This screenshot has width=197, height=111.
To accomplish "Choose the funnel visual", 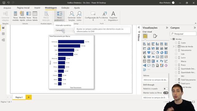I will pos(149,52).
